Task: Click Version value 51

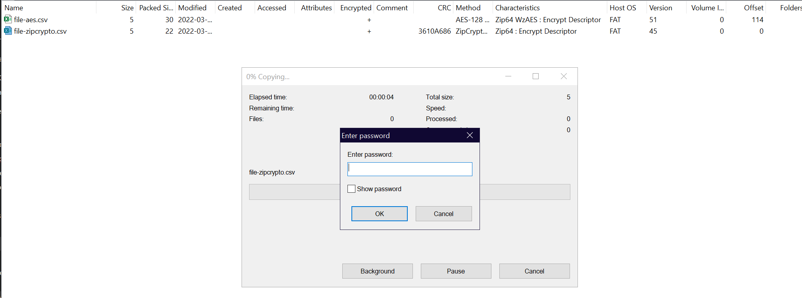Action: (x=653, y=20)
